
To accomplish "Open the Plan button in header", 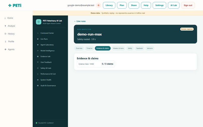I will 122,5.
